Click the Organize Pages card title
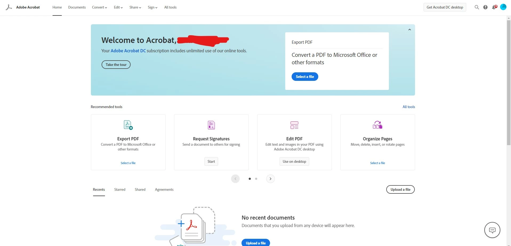The image size is (511, 246). [377, 139]
